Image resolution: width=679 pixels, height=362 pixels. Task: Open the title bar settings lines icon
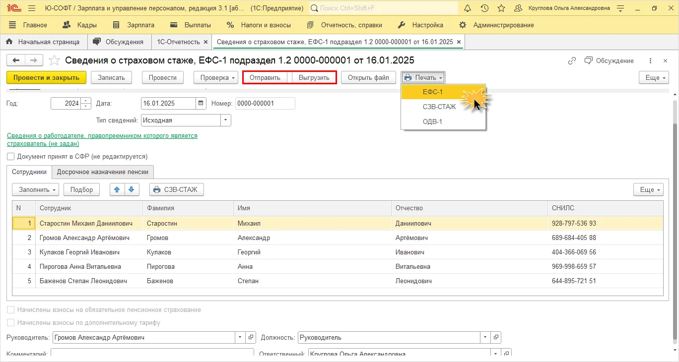pyautogui.click(x=620, y=8)
